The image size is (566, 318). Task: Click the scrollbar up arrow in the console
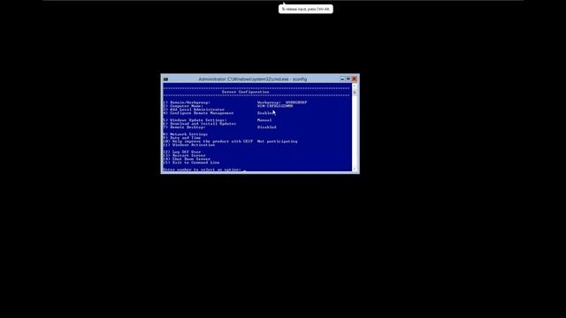[x=355, y=86]
